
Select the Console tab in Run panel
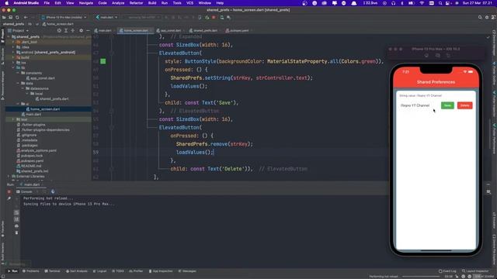tap(24, 191)
